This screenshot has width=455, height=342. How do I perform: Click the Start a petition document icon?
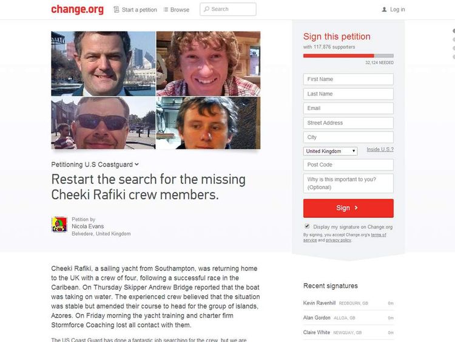tap(116, 10)
